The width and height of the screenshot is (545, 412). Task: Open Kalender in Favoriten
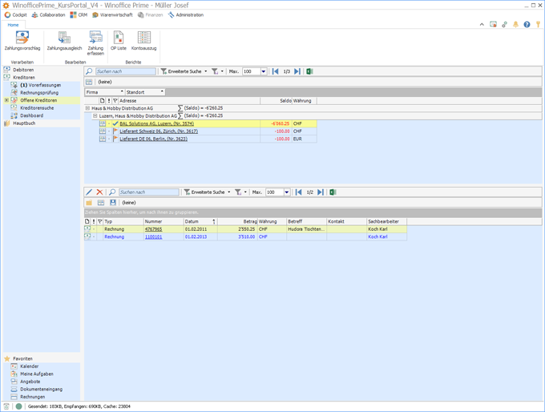(29, 366)
